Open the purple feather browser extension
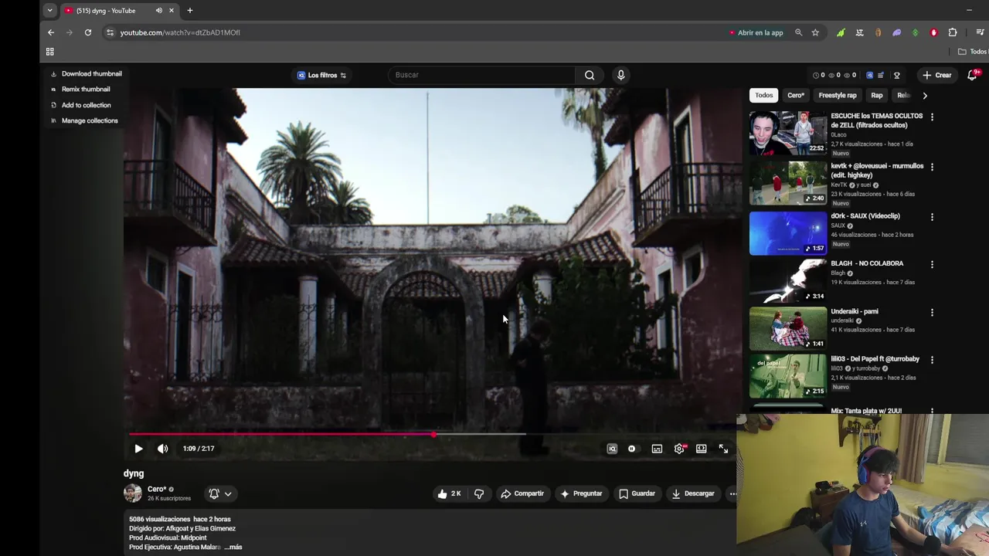Viewport: 989px width, 556px height. tap(896, 32)
